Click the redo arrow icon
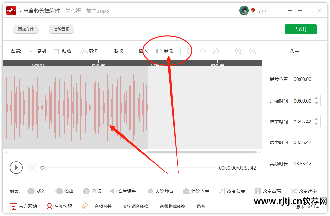The image size is (330, 216). pyautogui.click(x=216, y=51)
